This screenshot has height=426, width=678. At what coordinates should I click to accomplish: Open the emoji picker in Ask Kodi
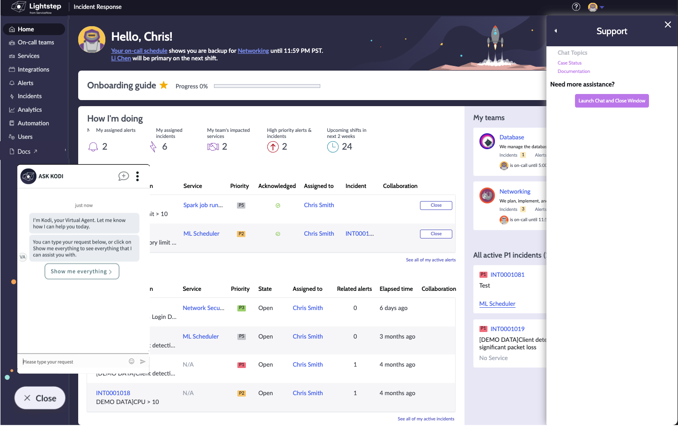point(132,361)
